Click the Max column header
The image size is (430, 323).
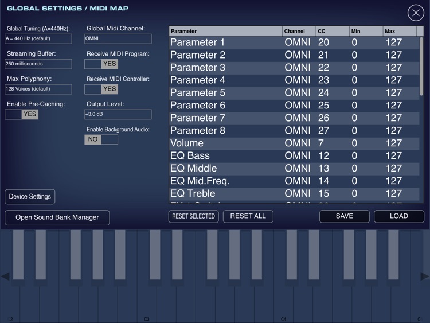(x=400, y=32)
